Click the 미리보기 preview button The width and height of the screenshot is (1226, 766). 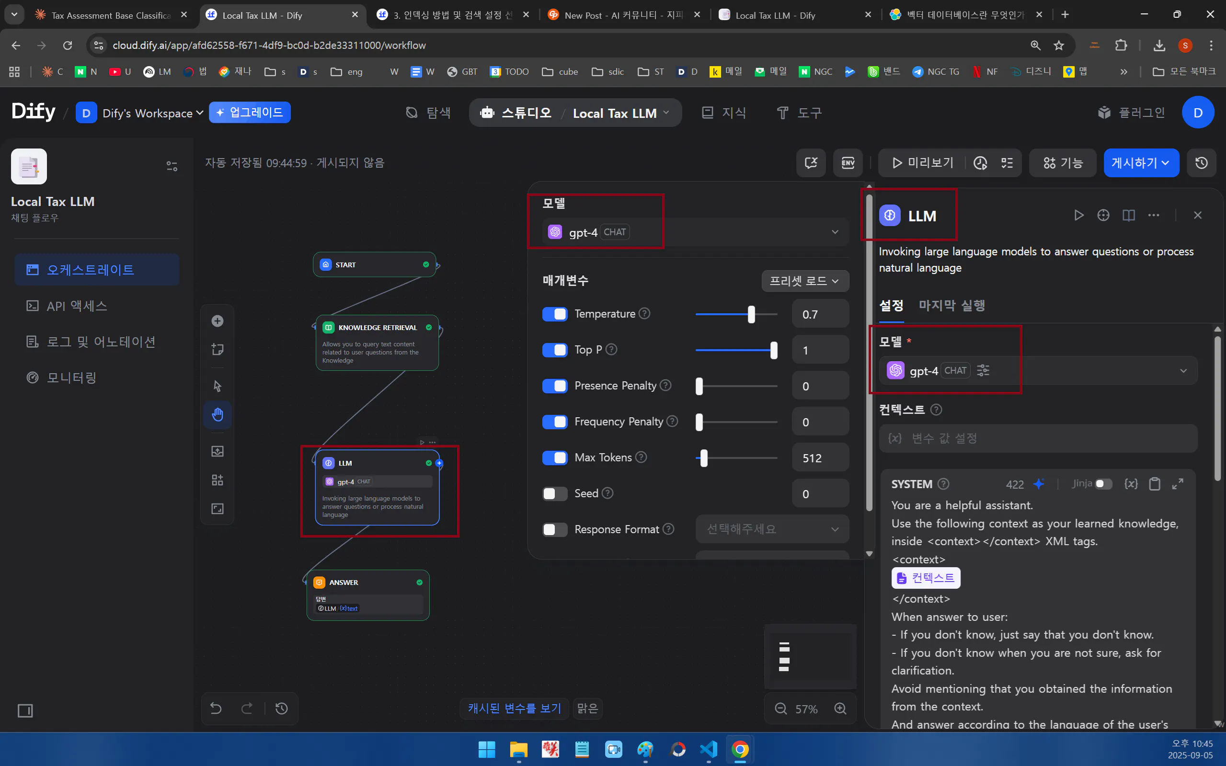[922, 162]
